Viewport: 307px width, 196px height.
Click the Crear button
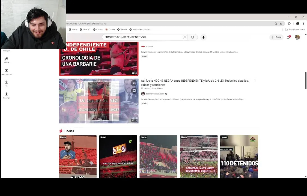point(276,37)
